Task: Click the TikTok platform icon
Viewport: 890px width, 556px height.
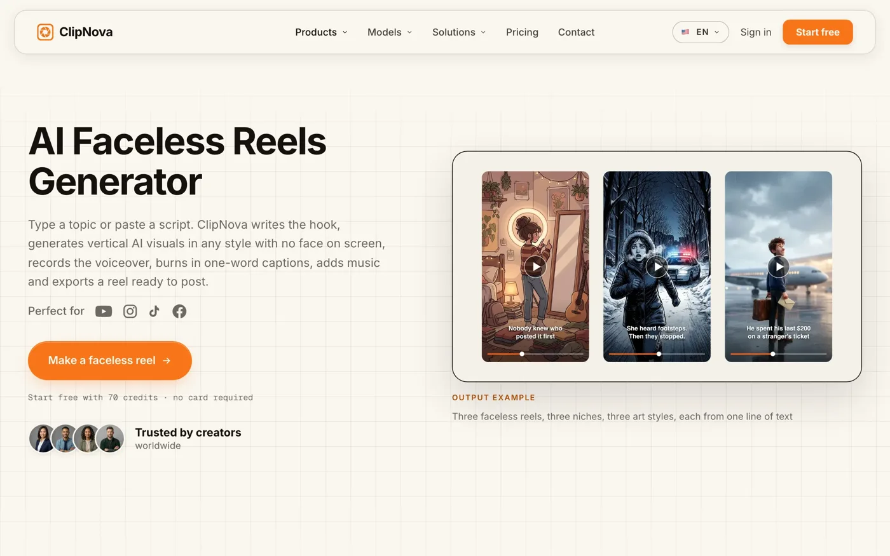Action: click(x=154, y=311)
